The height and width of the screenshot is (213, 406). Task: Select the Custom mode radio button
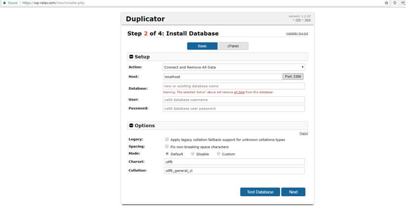219,154
